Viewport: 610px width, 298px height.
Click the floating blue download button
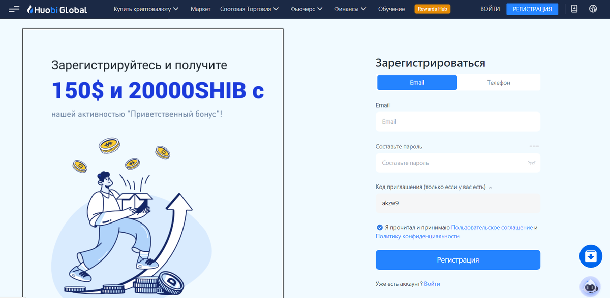coord(590,256)
